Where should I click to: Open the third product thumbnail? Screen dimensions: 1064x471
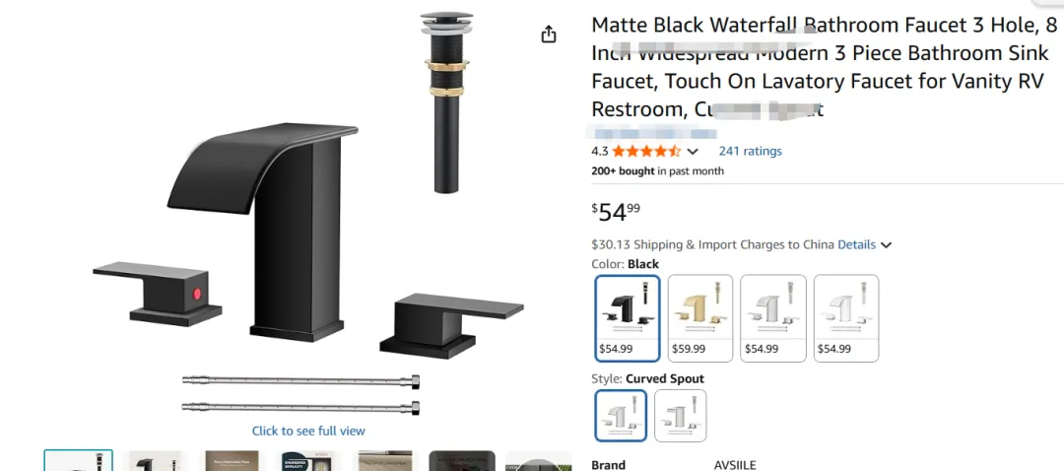coord(232,460)
